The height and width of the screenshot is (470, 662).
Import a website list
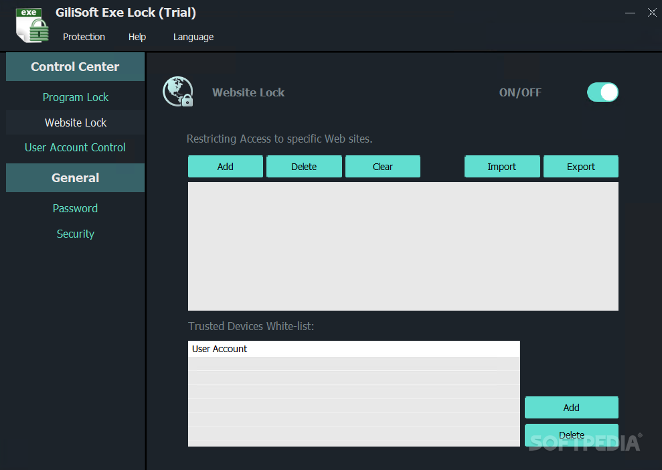tap(502, 167)
